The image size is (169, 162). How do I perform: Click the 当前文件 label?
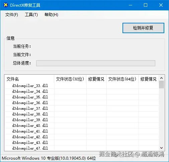click(x=22, y=55)
